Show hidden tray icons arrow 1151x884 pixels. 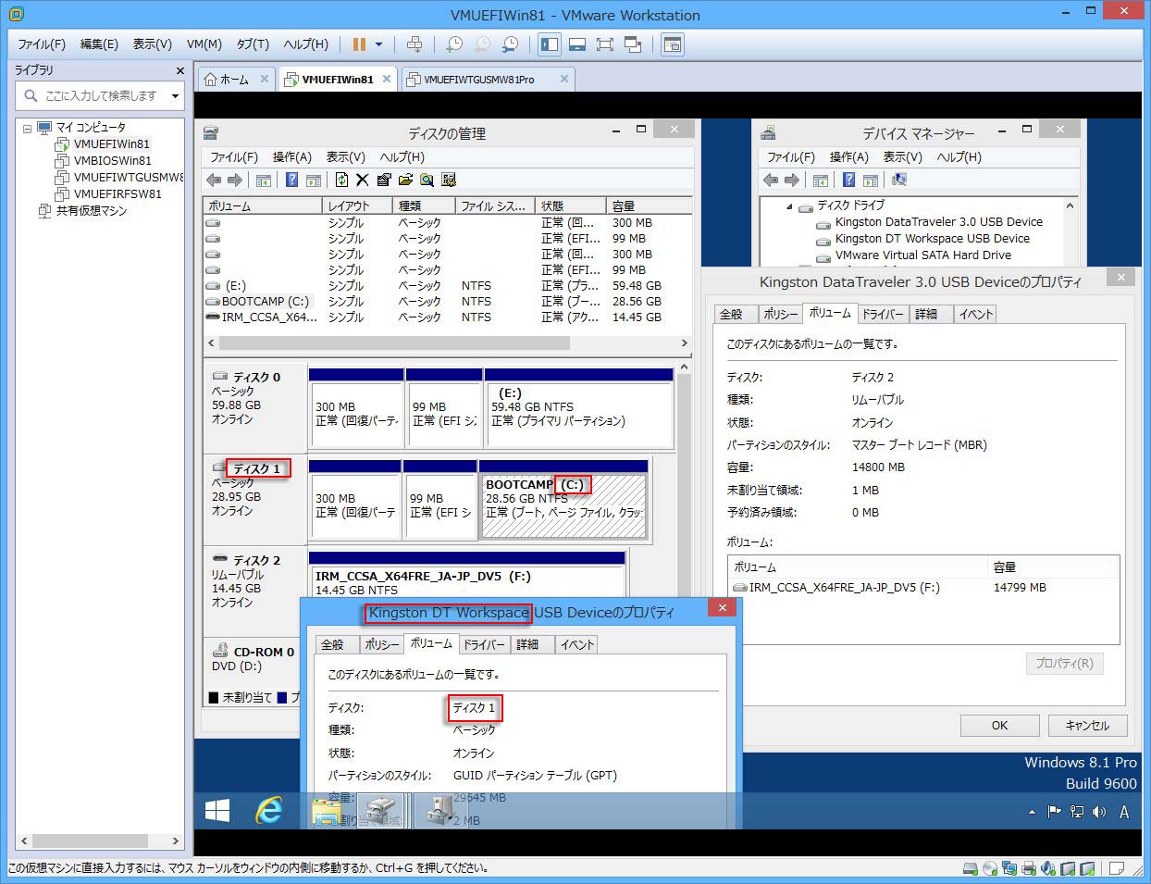[1032, 813]
